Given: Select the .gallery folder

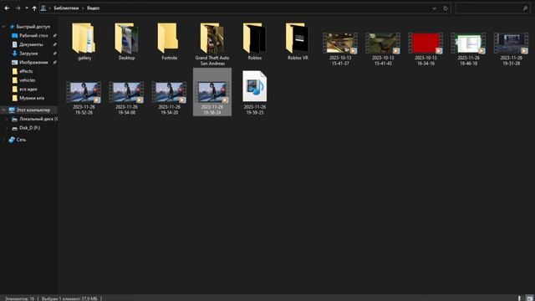Looking at the screenshot, I should tap(84, 42).
